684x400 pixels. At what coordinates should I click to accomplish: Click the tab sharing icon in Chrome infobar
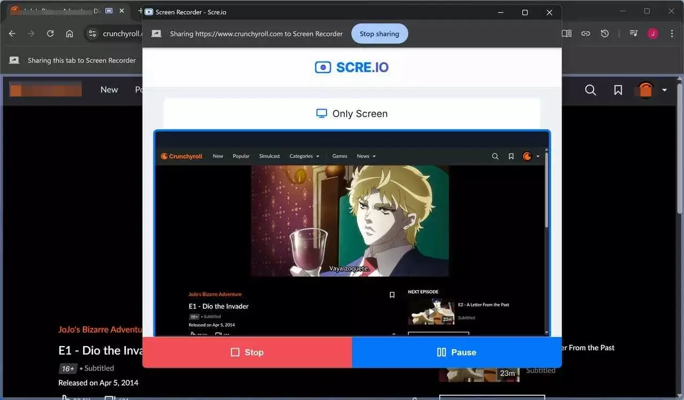click(x=14, y=60)
